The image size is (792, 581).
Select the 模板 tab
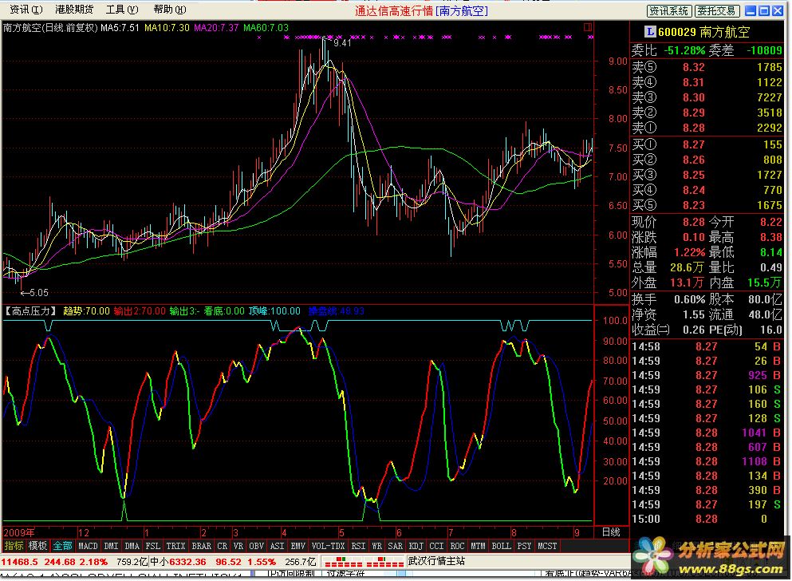point(37,546)
